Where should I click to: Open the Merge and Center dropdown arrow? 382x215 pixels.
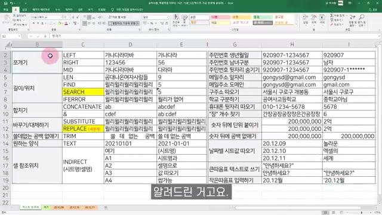tap(138, 23)
